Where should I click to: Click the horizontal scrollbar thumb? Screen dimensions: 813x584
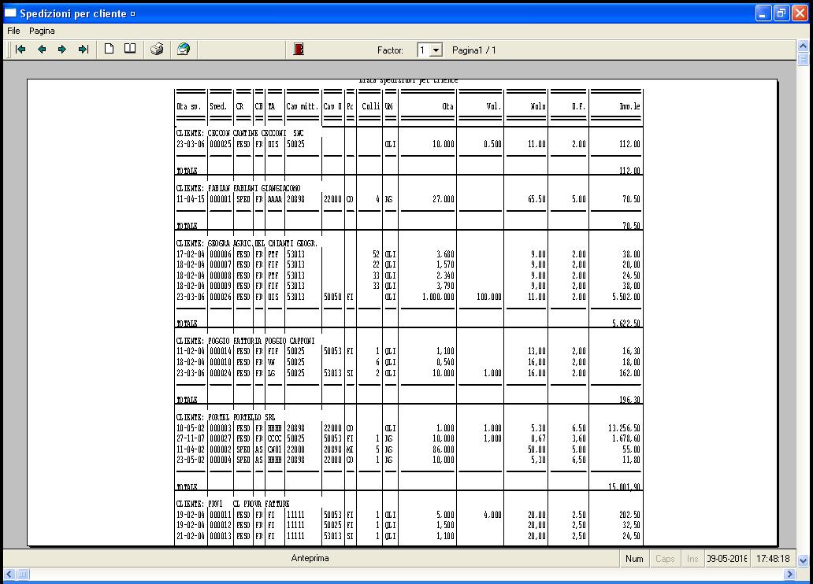point(23,574)
